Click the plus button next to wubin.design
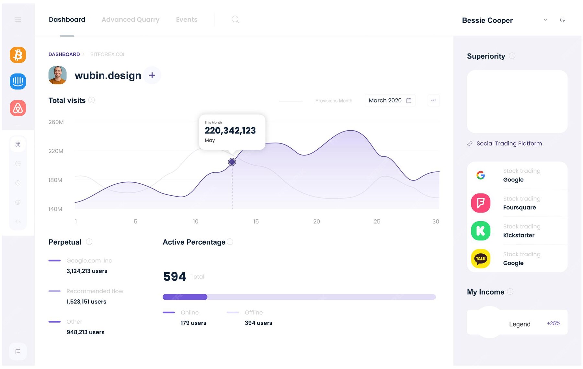This screenshot has height=369, width=583. pos(152,75)
